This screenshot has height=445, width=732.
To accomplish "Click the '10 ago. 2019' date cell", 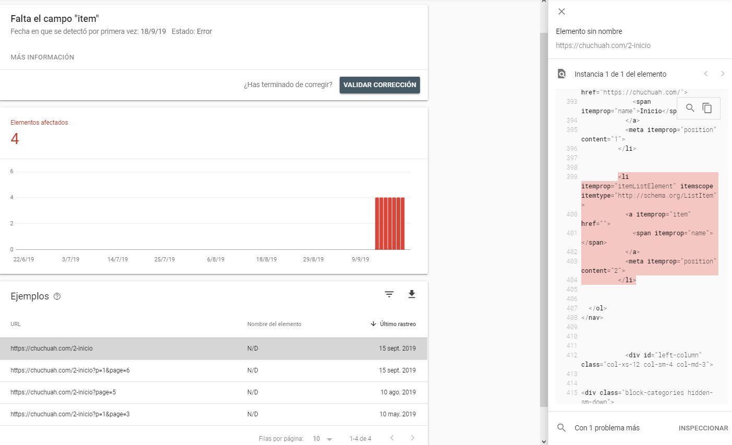I will [x=398, y=392].
